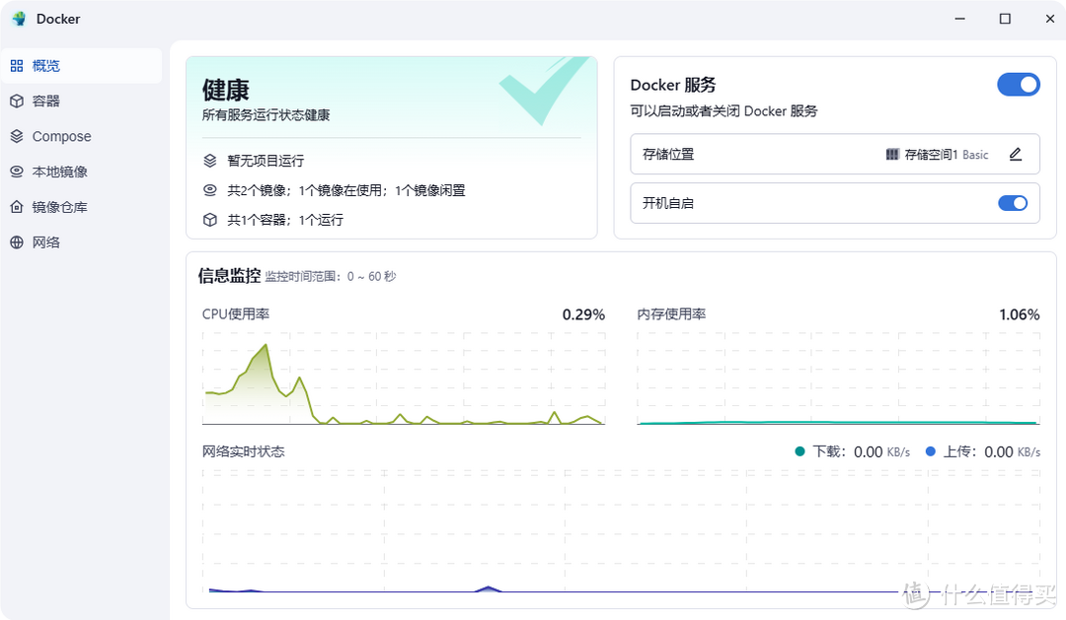Click the large health checkmark graphic

543,91
